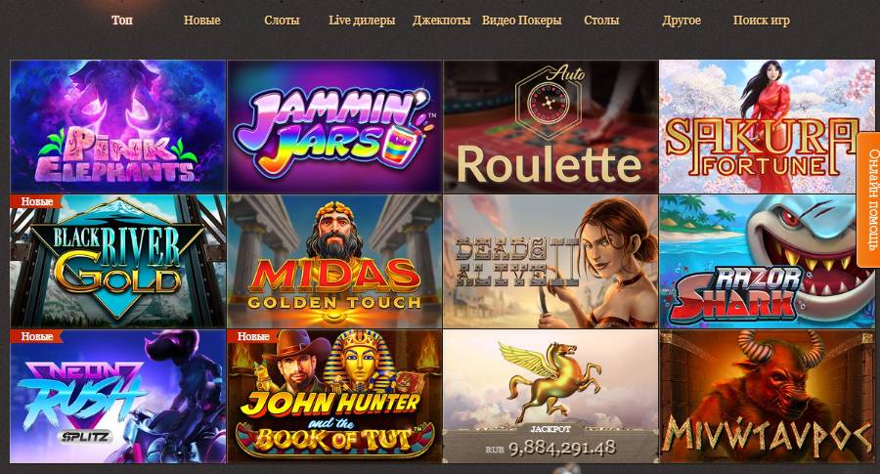Select the Sakura Fortune slot
880x474 pixels.
(767, 127)
